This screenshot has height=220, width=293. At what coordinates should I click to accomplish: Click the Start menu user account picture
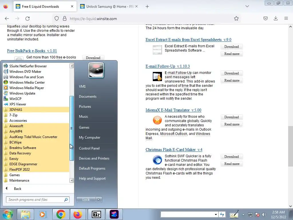pyautogui.click(x=96, y=70)
